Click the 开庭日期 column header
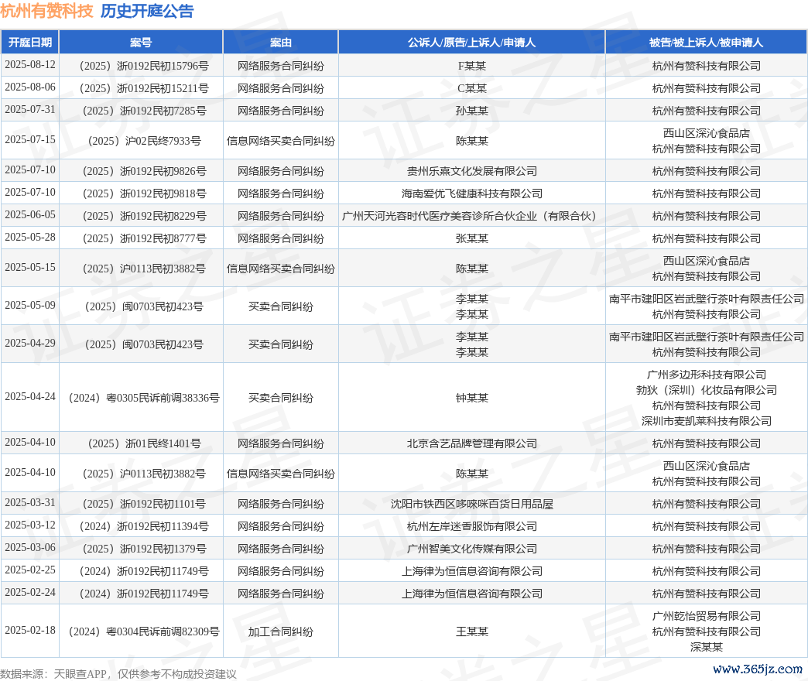808x681 pixels. click(30, 43)
